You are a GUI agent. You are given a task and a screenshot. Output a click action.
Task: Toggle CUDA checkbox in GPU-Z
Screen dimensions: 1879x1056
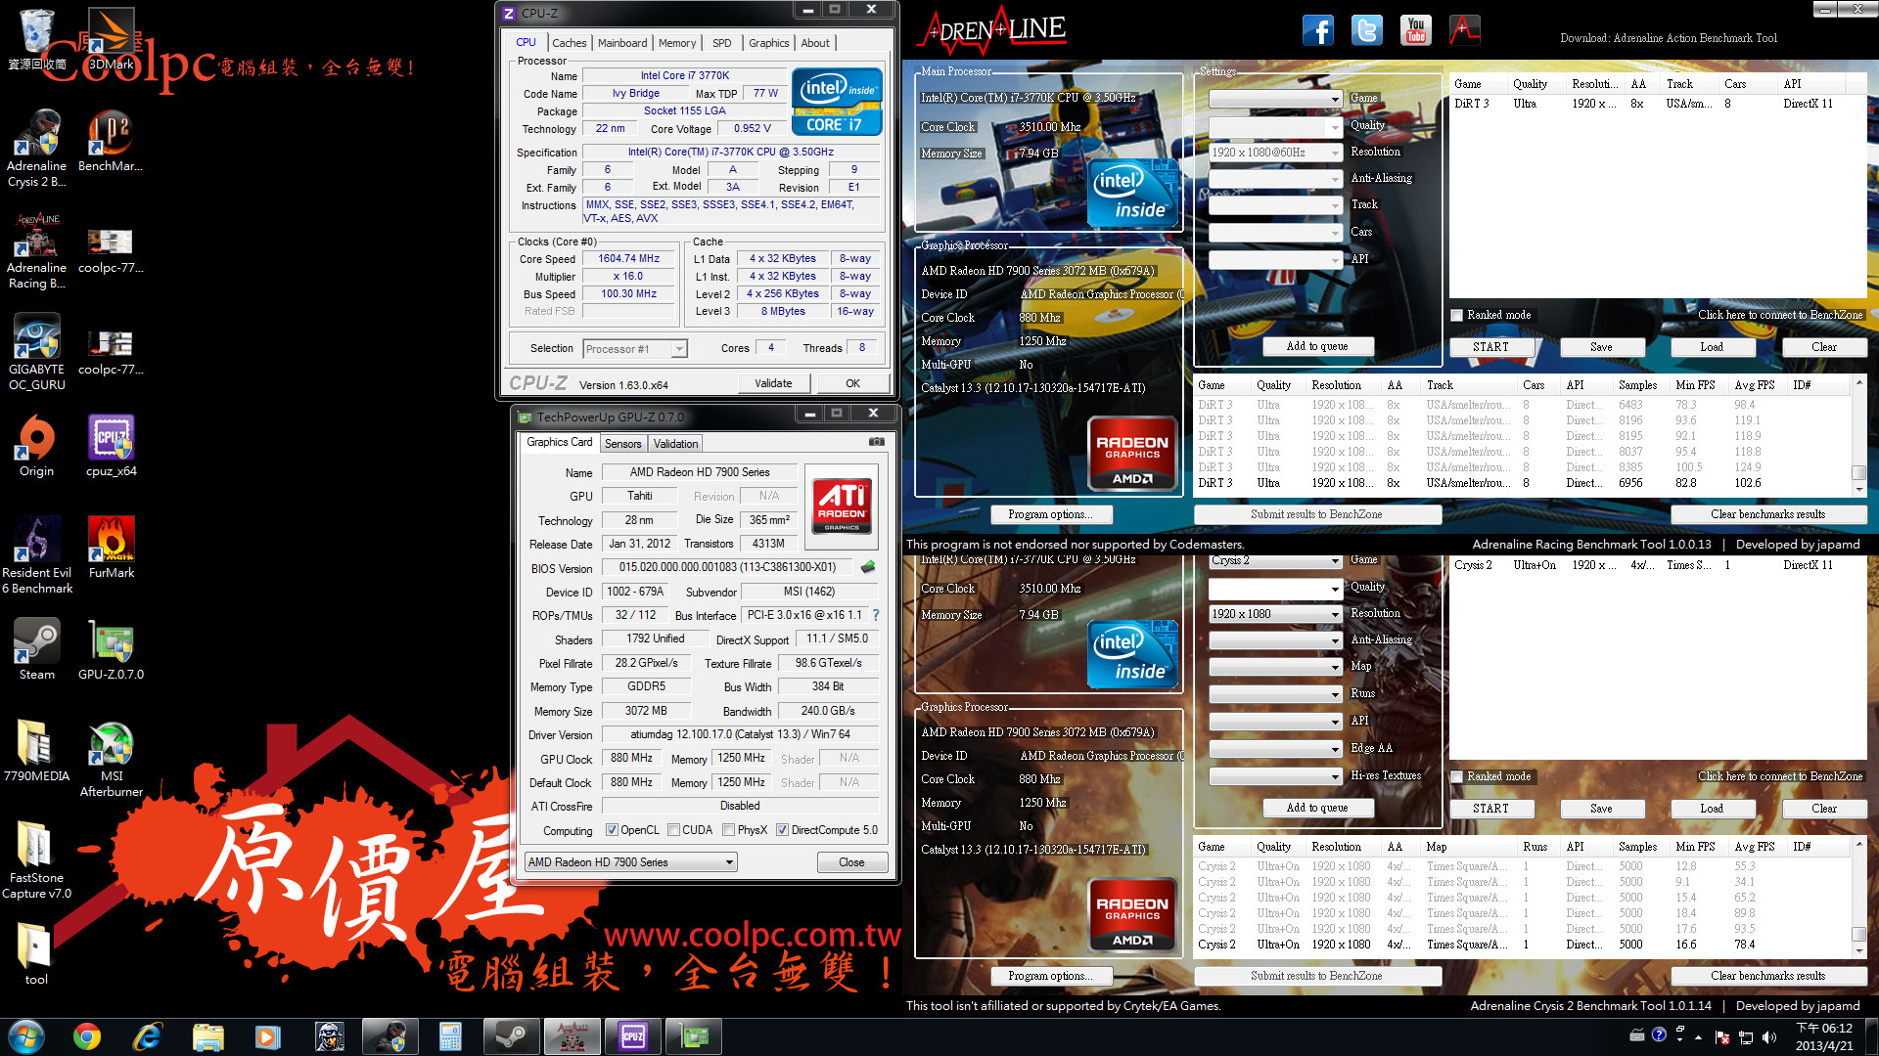point(673,830)
